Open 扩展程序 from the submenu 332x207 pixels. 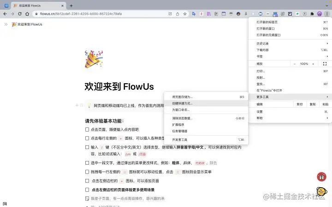pyautogui.click(x=206, y=125)
